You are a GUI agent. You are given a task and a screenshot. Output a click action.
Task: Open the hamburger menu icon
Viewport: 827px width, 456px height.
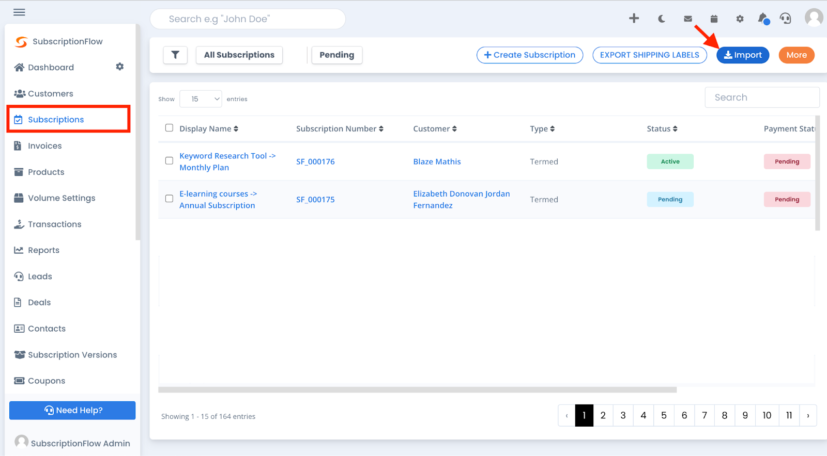[19, 12]
